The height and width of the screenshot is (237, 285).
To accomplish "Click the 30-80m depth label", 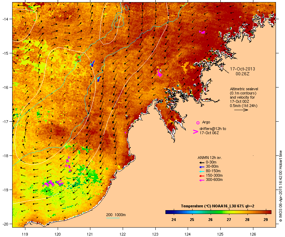I will click(212, 167).
